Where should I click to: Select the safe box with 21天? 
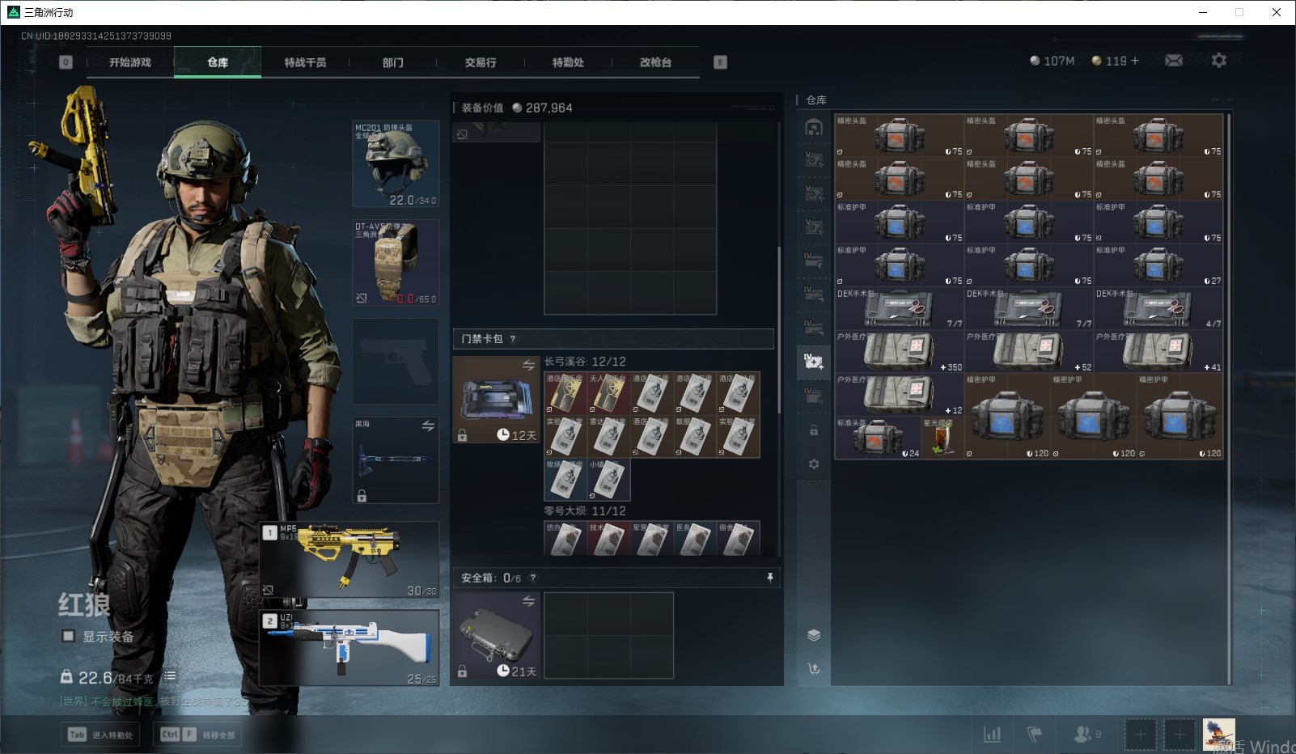tap(496, 635)
